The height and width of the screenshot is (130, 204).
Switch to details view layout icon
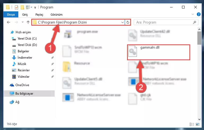[192, 124]
